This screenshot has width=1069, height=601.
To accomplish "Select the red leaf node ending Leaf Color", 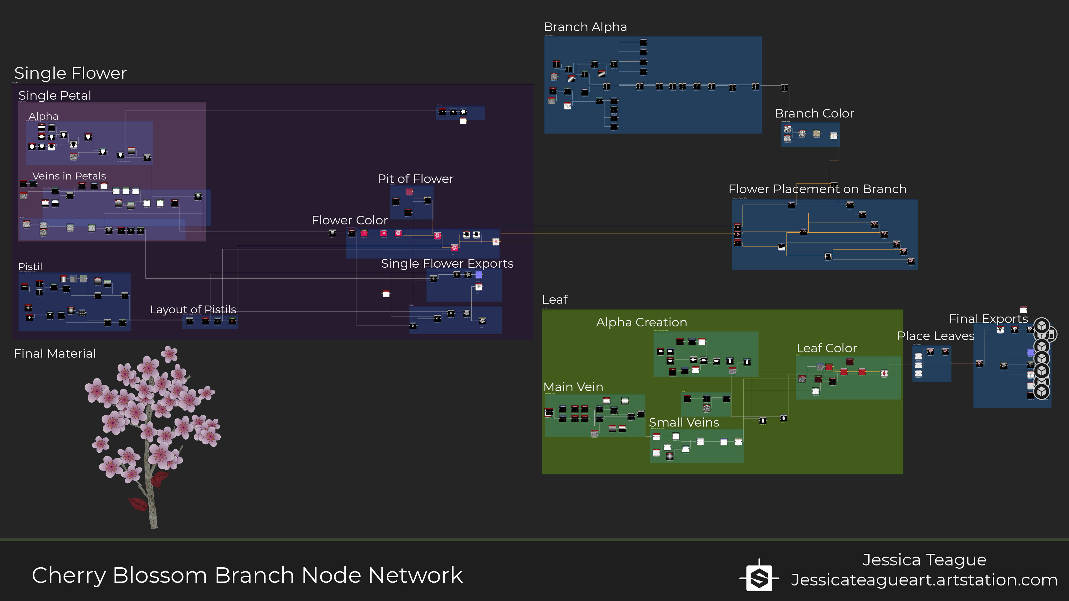I will click(884, 373).
